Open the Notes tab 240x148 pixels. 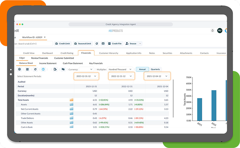(x=152, y=53)
